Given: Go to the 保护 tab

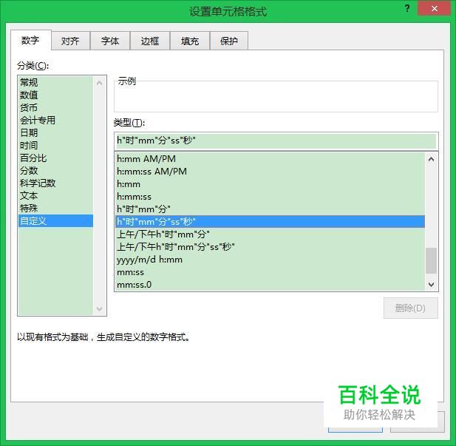Looking at the screenshot, I should [x=229, y=41].
